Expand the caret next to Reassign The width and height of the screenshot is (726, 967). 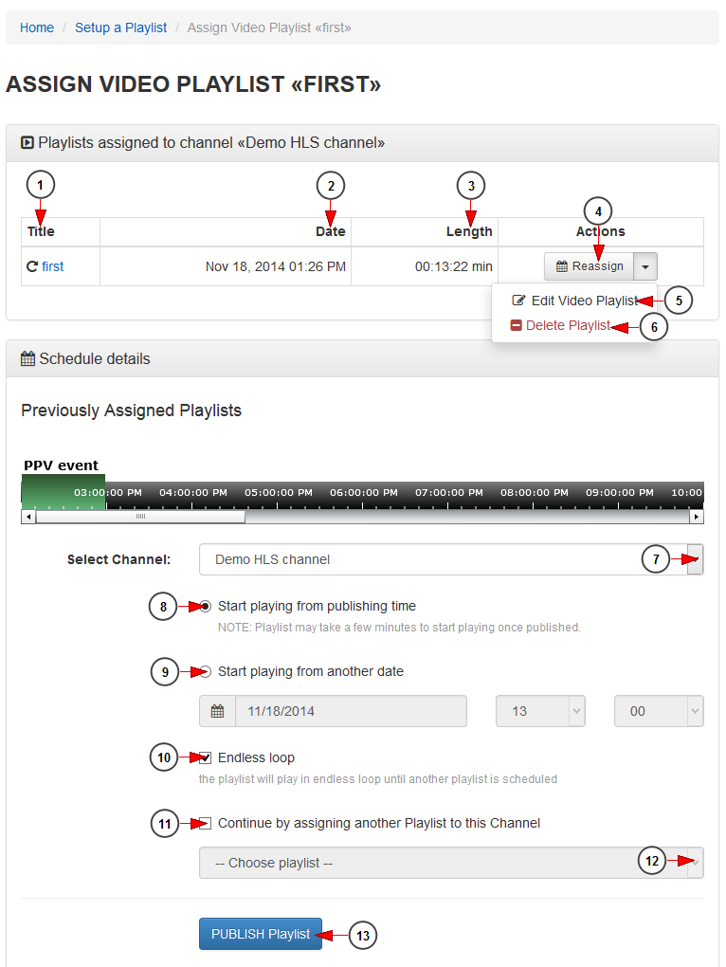pyautogui.click(x=645, y=266)
